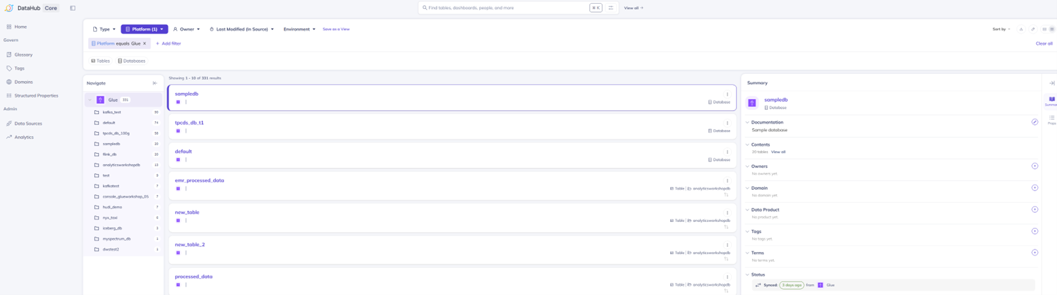Click the Clear all filters link
This screenshot has width=1057, height=295.
pos(1044,44)
